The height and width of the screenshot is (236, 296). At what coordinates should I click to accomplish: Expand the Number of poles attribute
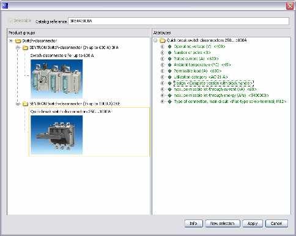(x=163, y=53)
